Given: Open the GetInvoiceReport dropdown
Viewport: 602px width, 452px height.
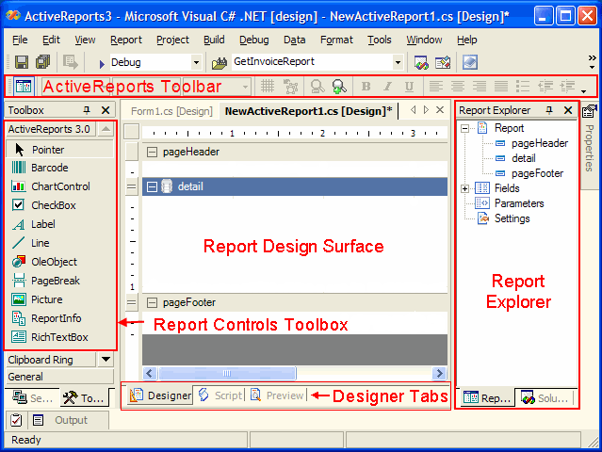Looking at the screenshot, I should (x=398, y=62).
